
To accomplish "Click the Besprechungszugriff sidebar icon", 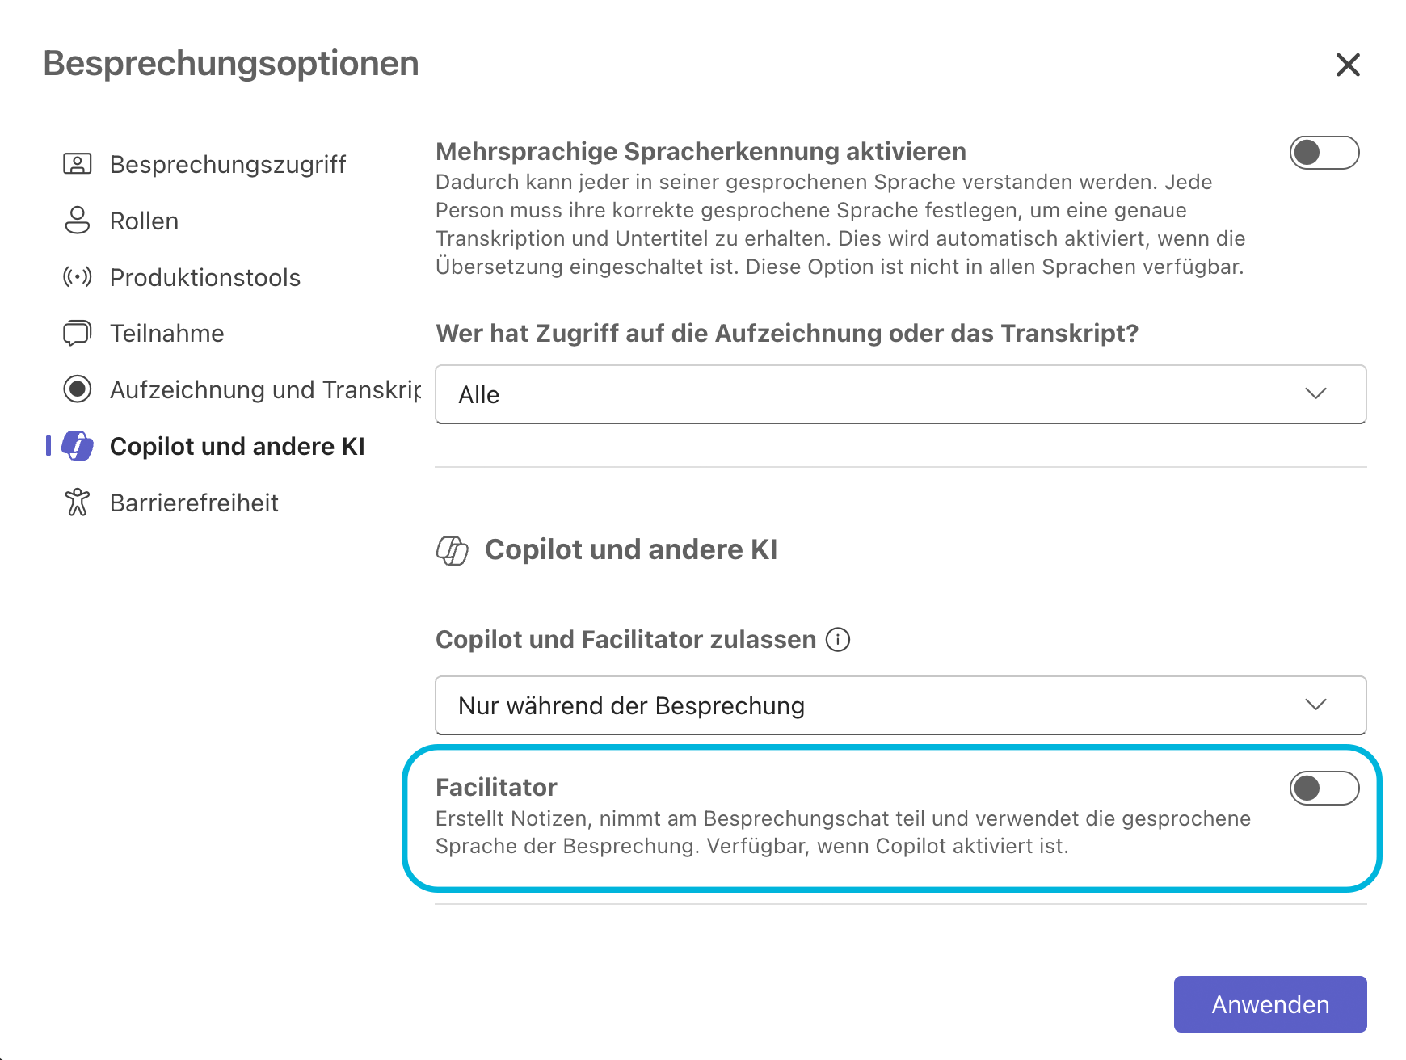I will click(x=78, y=164).
